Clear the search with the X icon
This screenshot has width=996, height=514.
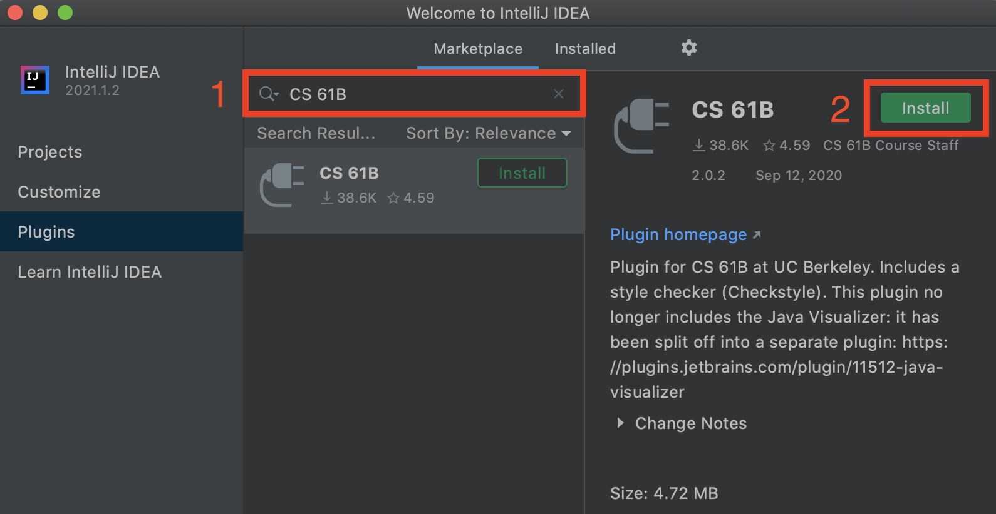click(x=558, y=93)
